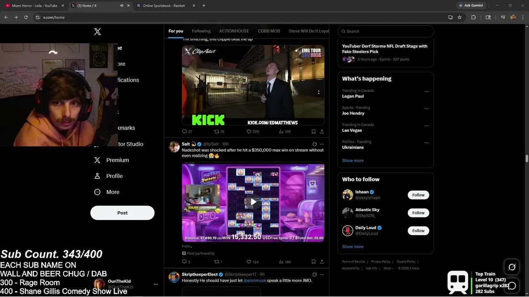The width and height of the screenshot is (529, 297).
Task: Bookmark Salt's post
Action: click(x=313, y=262)
